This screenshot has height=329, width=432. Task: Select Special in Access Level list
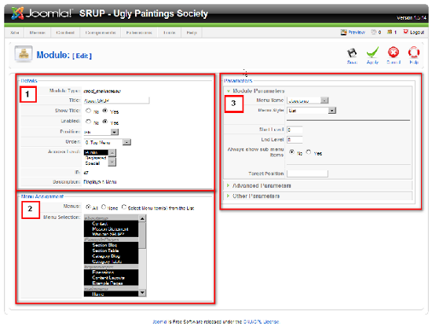96,163
